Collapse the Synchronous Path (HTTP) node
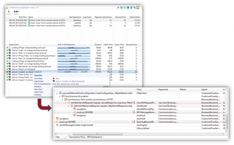This screenshot has width=234, height=145. pos(63,99)
